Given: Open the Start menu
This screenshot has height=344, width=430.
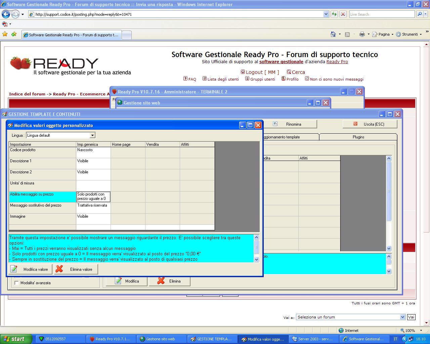Looking at the screenshot, I should coord(16,339).
